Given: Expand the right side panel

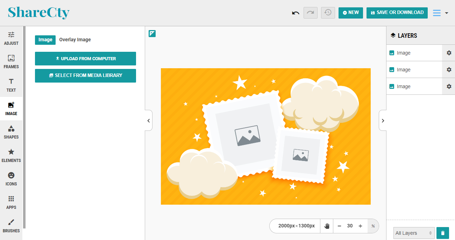Looking at the screenshot, I should tap(383, 120).
